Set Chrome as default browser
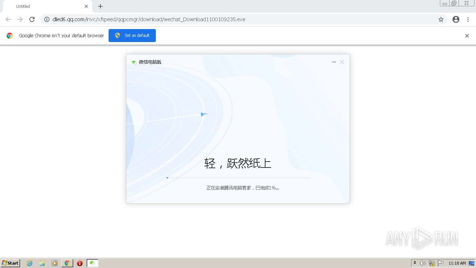This screenshot has height=268, width=476. (x=132, y=35)
